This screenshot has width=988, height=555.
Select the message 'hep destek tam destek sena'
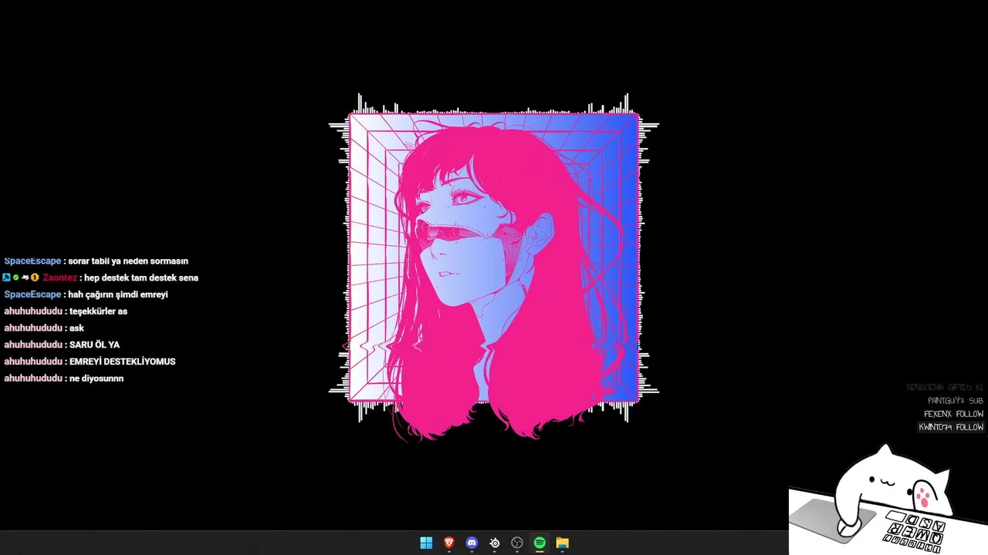click(141, 277)
